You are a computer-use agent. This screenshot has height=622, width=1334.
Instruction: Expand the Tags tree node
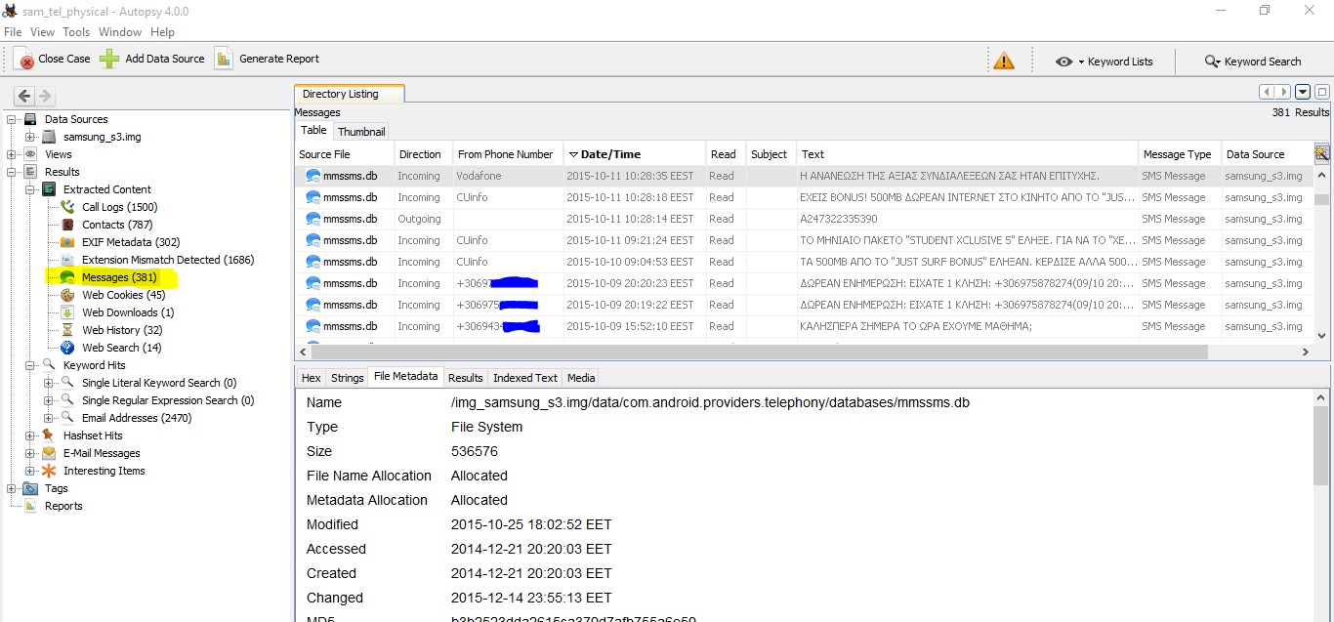click(x=12, y=488)
